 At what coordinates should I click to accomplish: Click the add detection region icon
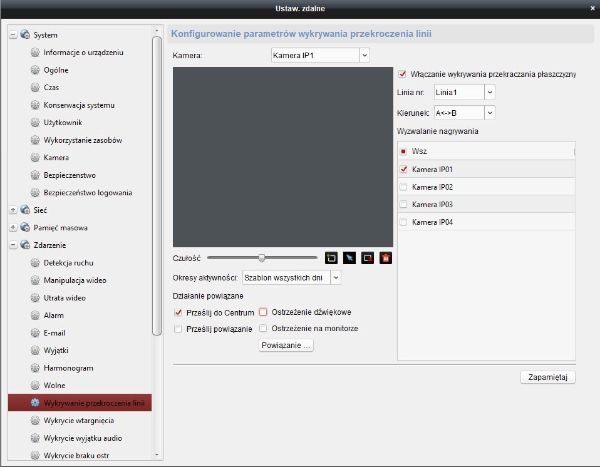[331, 258]
